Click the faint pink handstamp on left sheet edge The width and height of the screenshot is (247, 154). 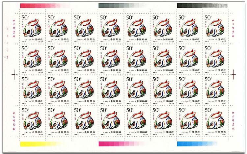[7, 43]
